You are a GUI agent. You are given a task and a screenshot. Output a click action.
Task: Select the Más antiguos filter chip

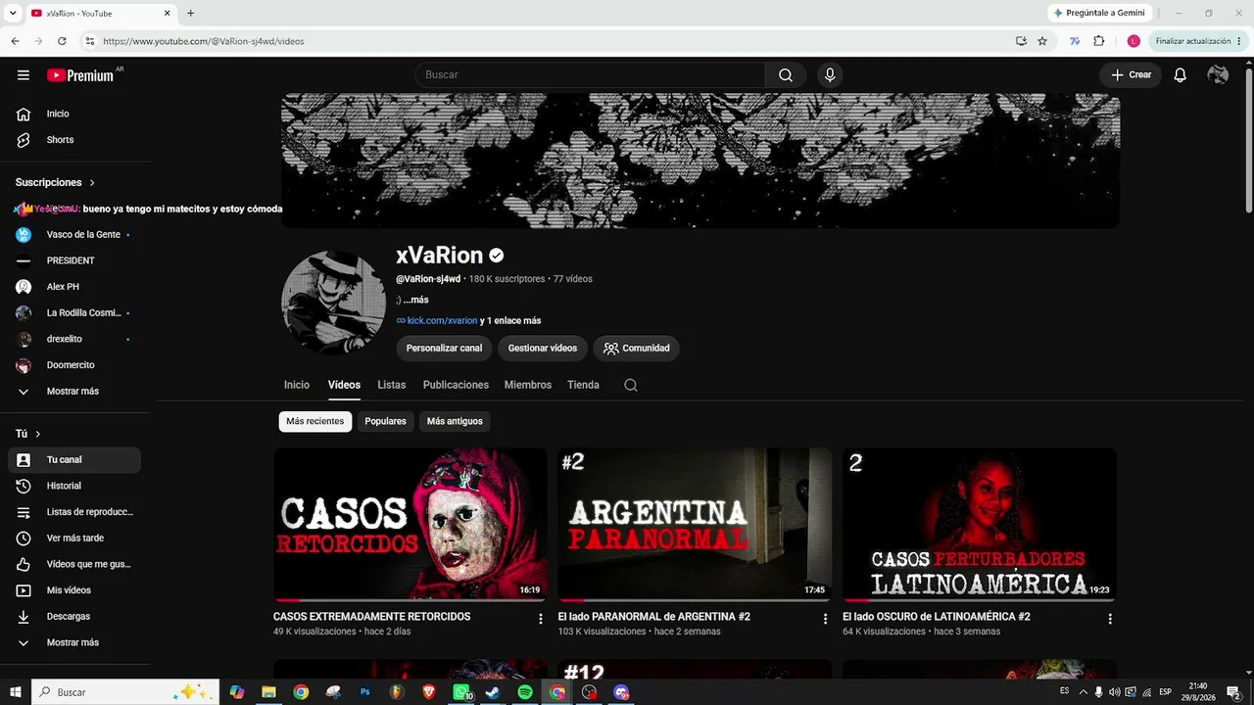click(x=455, y=421)
